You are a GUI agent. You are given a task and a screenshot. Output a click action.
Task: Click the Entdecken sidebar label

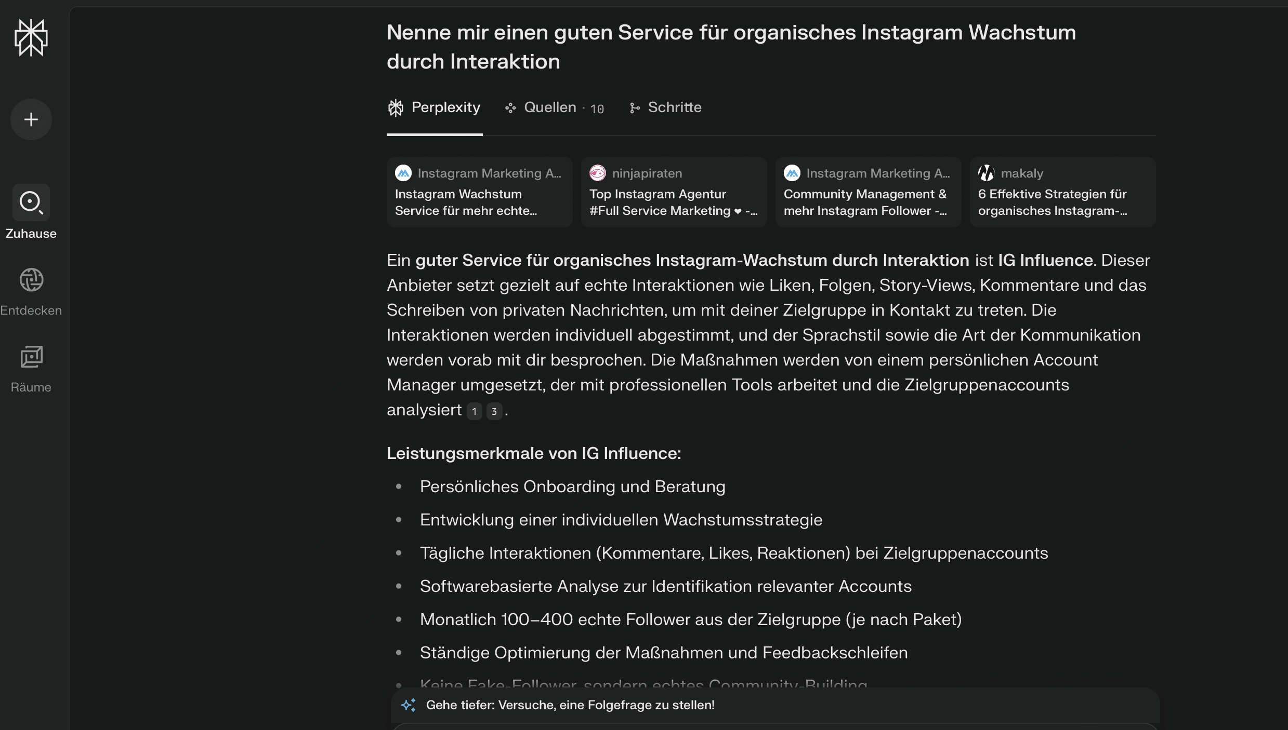pos(31,310)
